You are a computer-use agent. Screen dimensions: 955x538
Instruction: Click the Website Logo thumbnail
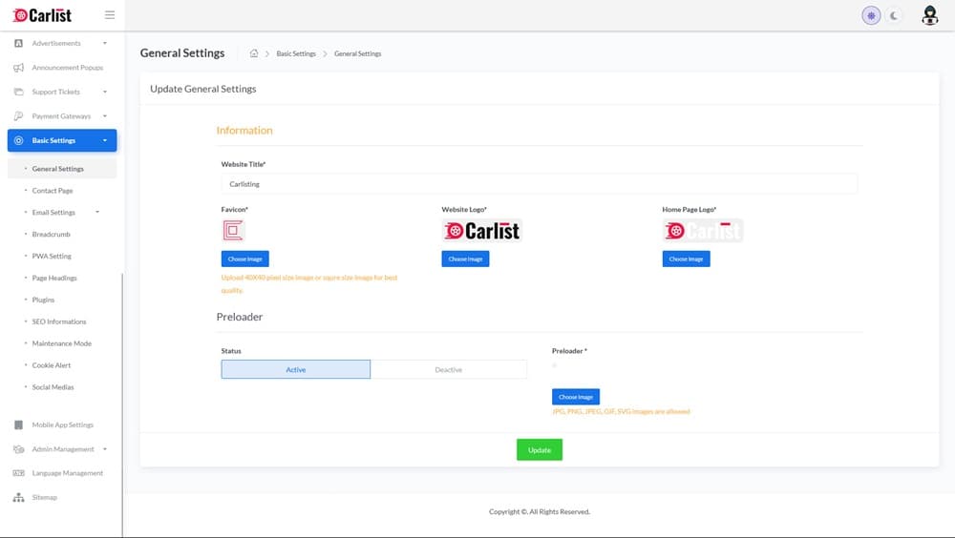coord(482,231)
